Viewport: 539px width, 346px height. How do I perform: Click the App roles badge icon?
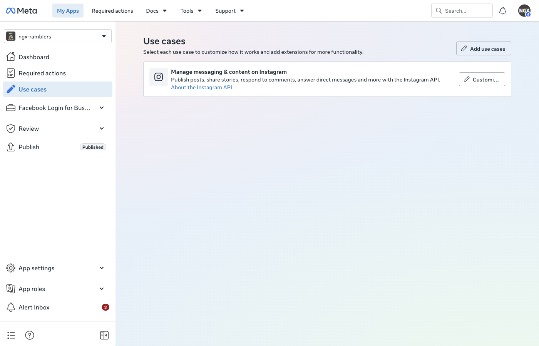[x=11, y=289]
